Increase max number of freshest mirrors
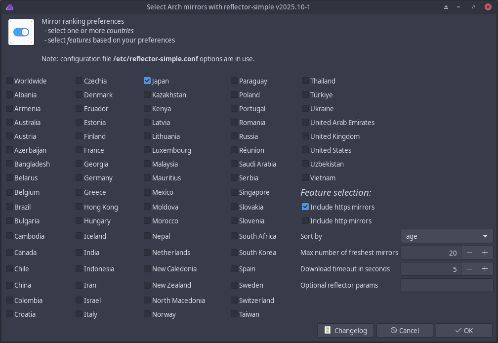498x343 pixels. (x=485, y=253)
